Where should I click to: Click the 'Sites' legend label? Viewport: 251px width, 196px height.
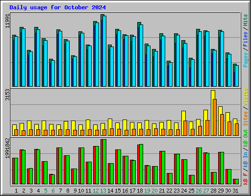point(246,119)
